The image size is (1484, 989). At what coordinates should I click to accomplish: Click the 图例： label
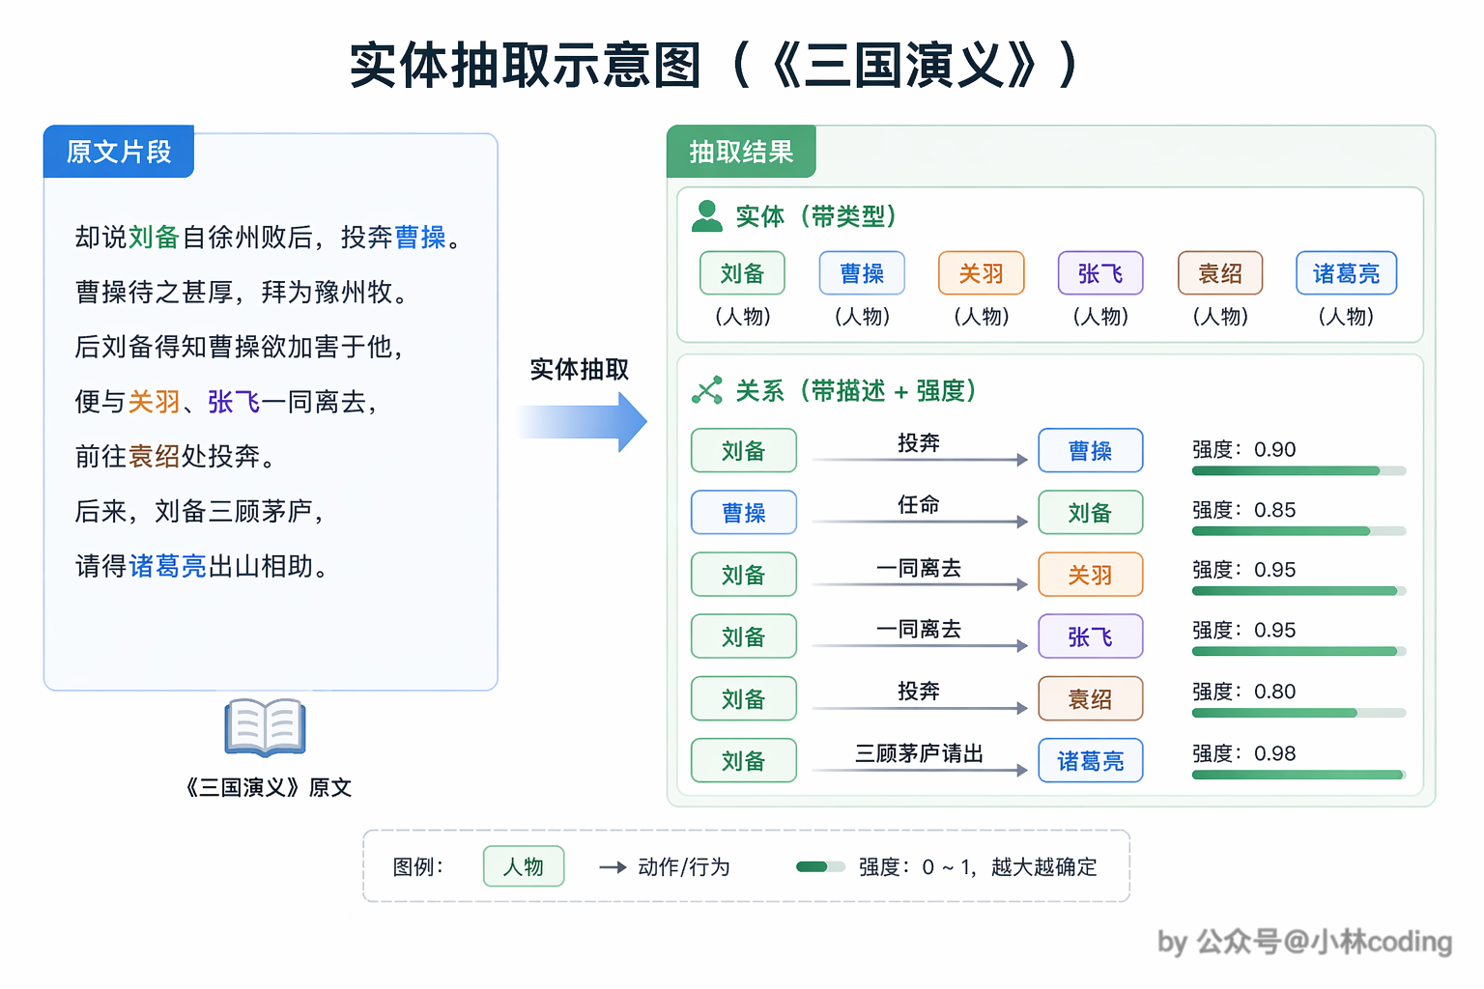tap(418, 867)
